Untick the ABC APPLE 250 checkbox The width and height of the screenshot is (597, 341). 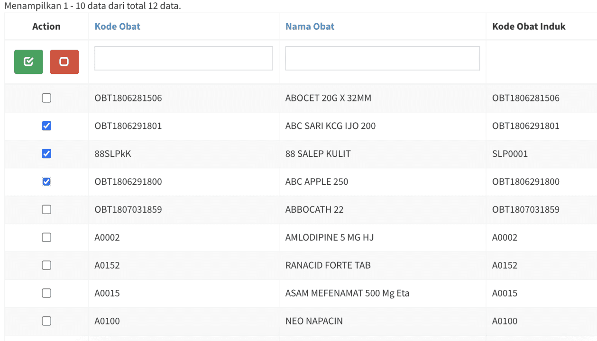click(46, 182)
